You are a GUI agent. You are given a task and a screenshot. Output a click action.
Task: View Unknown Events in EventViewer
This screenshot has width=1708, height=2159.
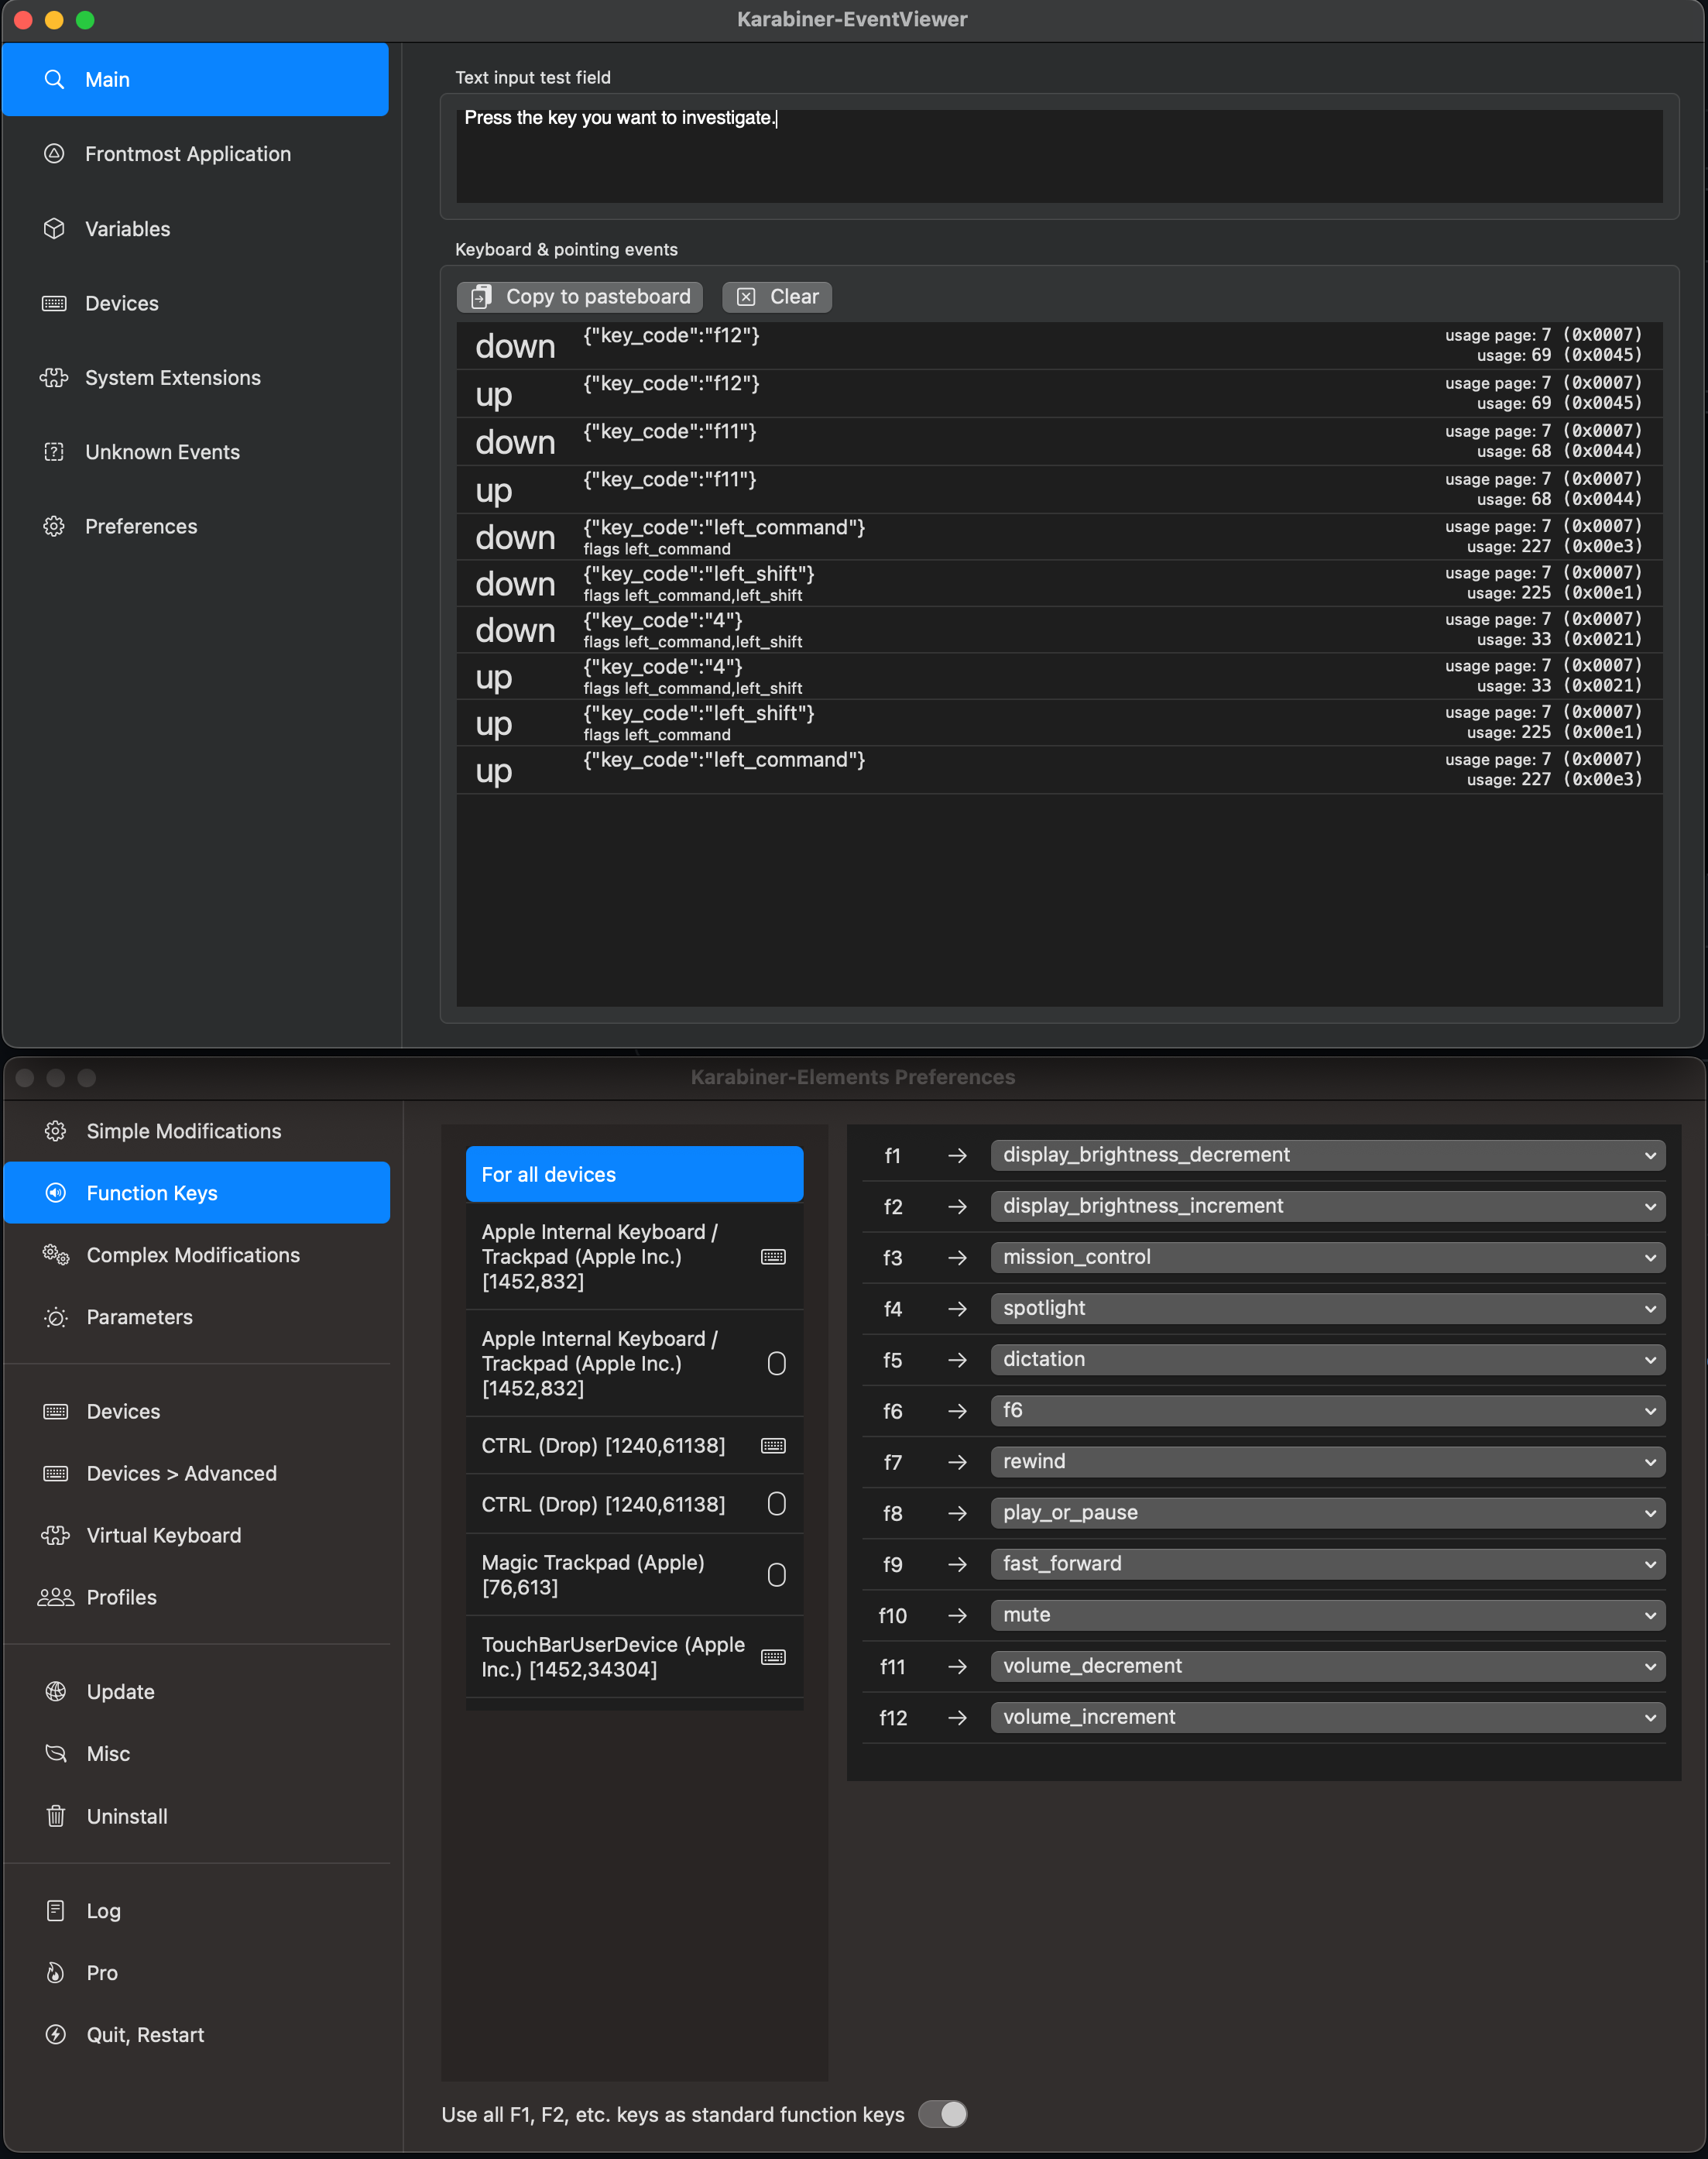click(x=161, y=451)
